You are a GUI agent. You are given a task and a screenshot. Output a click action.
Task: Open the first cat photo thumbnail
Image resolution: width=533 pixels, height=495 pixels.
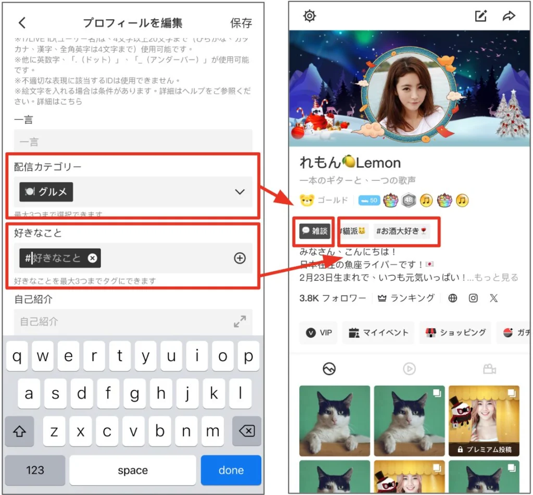(x=335, y=421)
